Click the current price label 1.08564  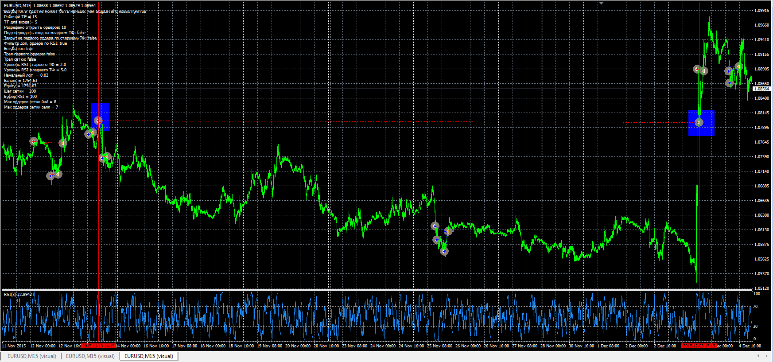[761, 89]
